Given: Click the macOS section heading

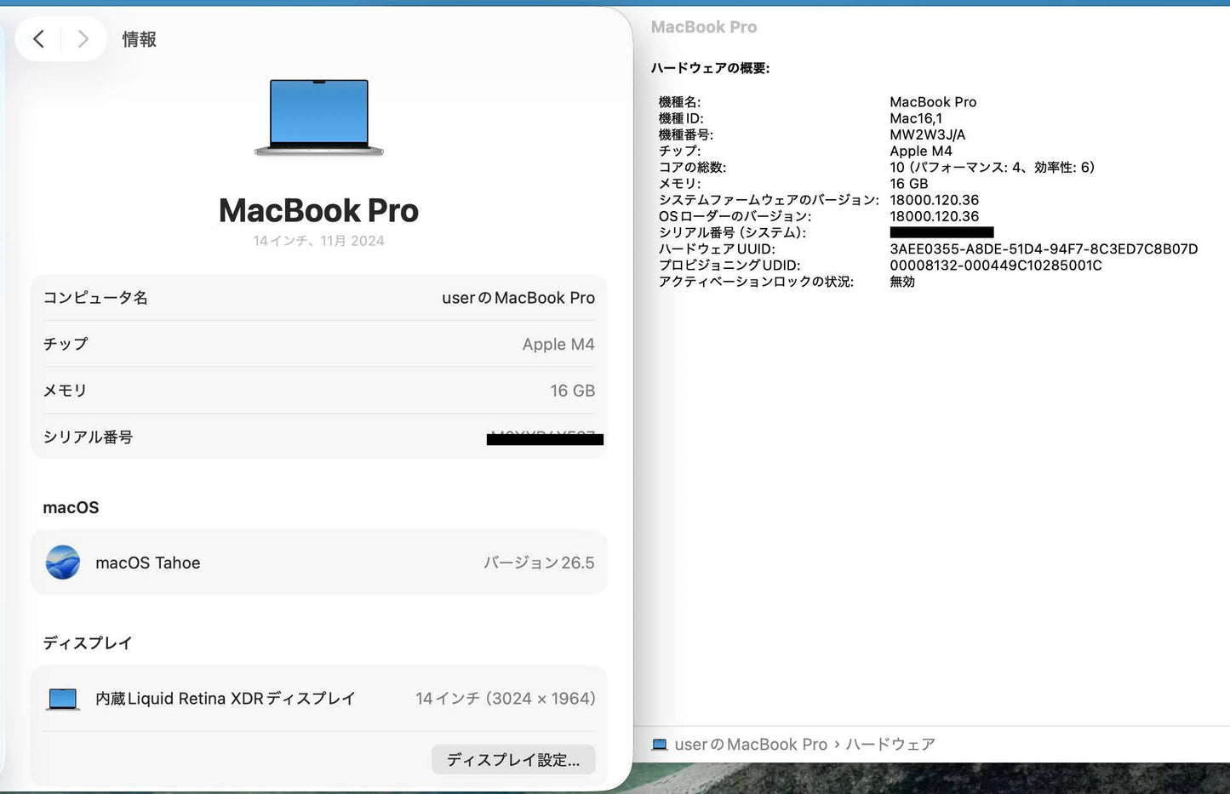Looking at the screenshot, I should pyautogui.click(x=71, y=507).
